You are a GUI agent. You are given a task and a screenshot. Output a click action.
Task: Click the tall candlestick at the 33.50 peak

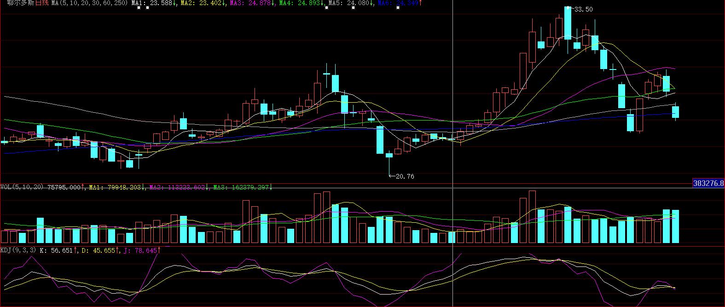click(568, 24)
